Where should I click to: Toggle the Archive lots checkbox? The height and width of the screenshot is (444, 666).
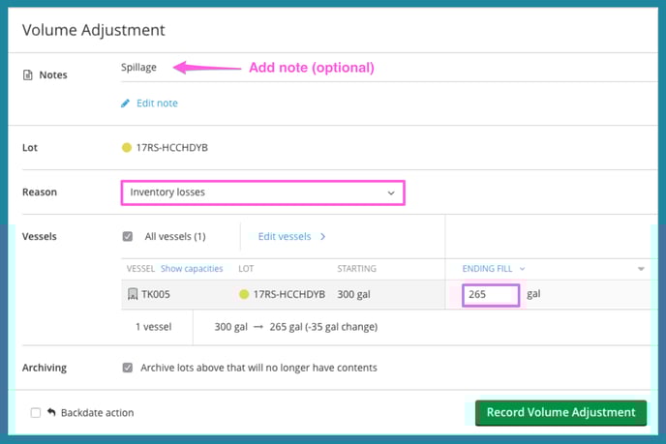pos(128,368)
